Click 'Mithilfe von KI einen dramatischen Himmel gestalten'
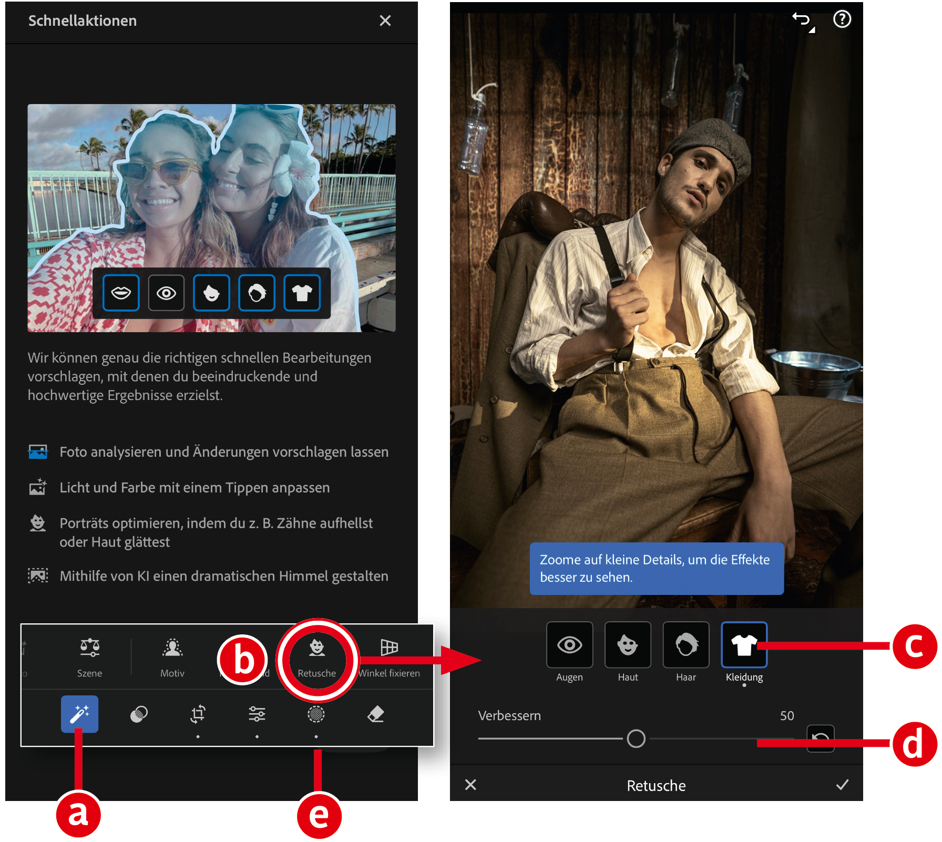The width and height of the screenshot is (942, 842). pyautogui.click(x=224, y=576)
